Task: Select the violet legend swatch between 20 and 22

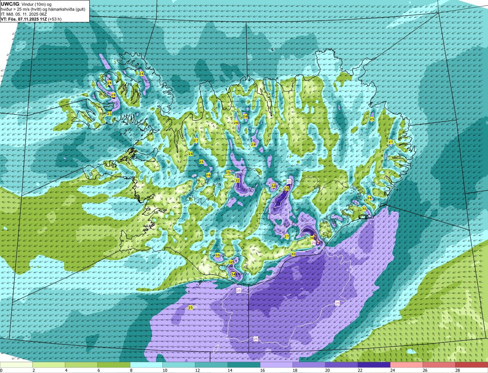Action: click(x=342, y=365)
